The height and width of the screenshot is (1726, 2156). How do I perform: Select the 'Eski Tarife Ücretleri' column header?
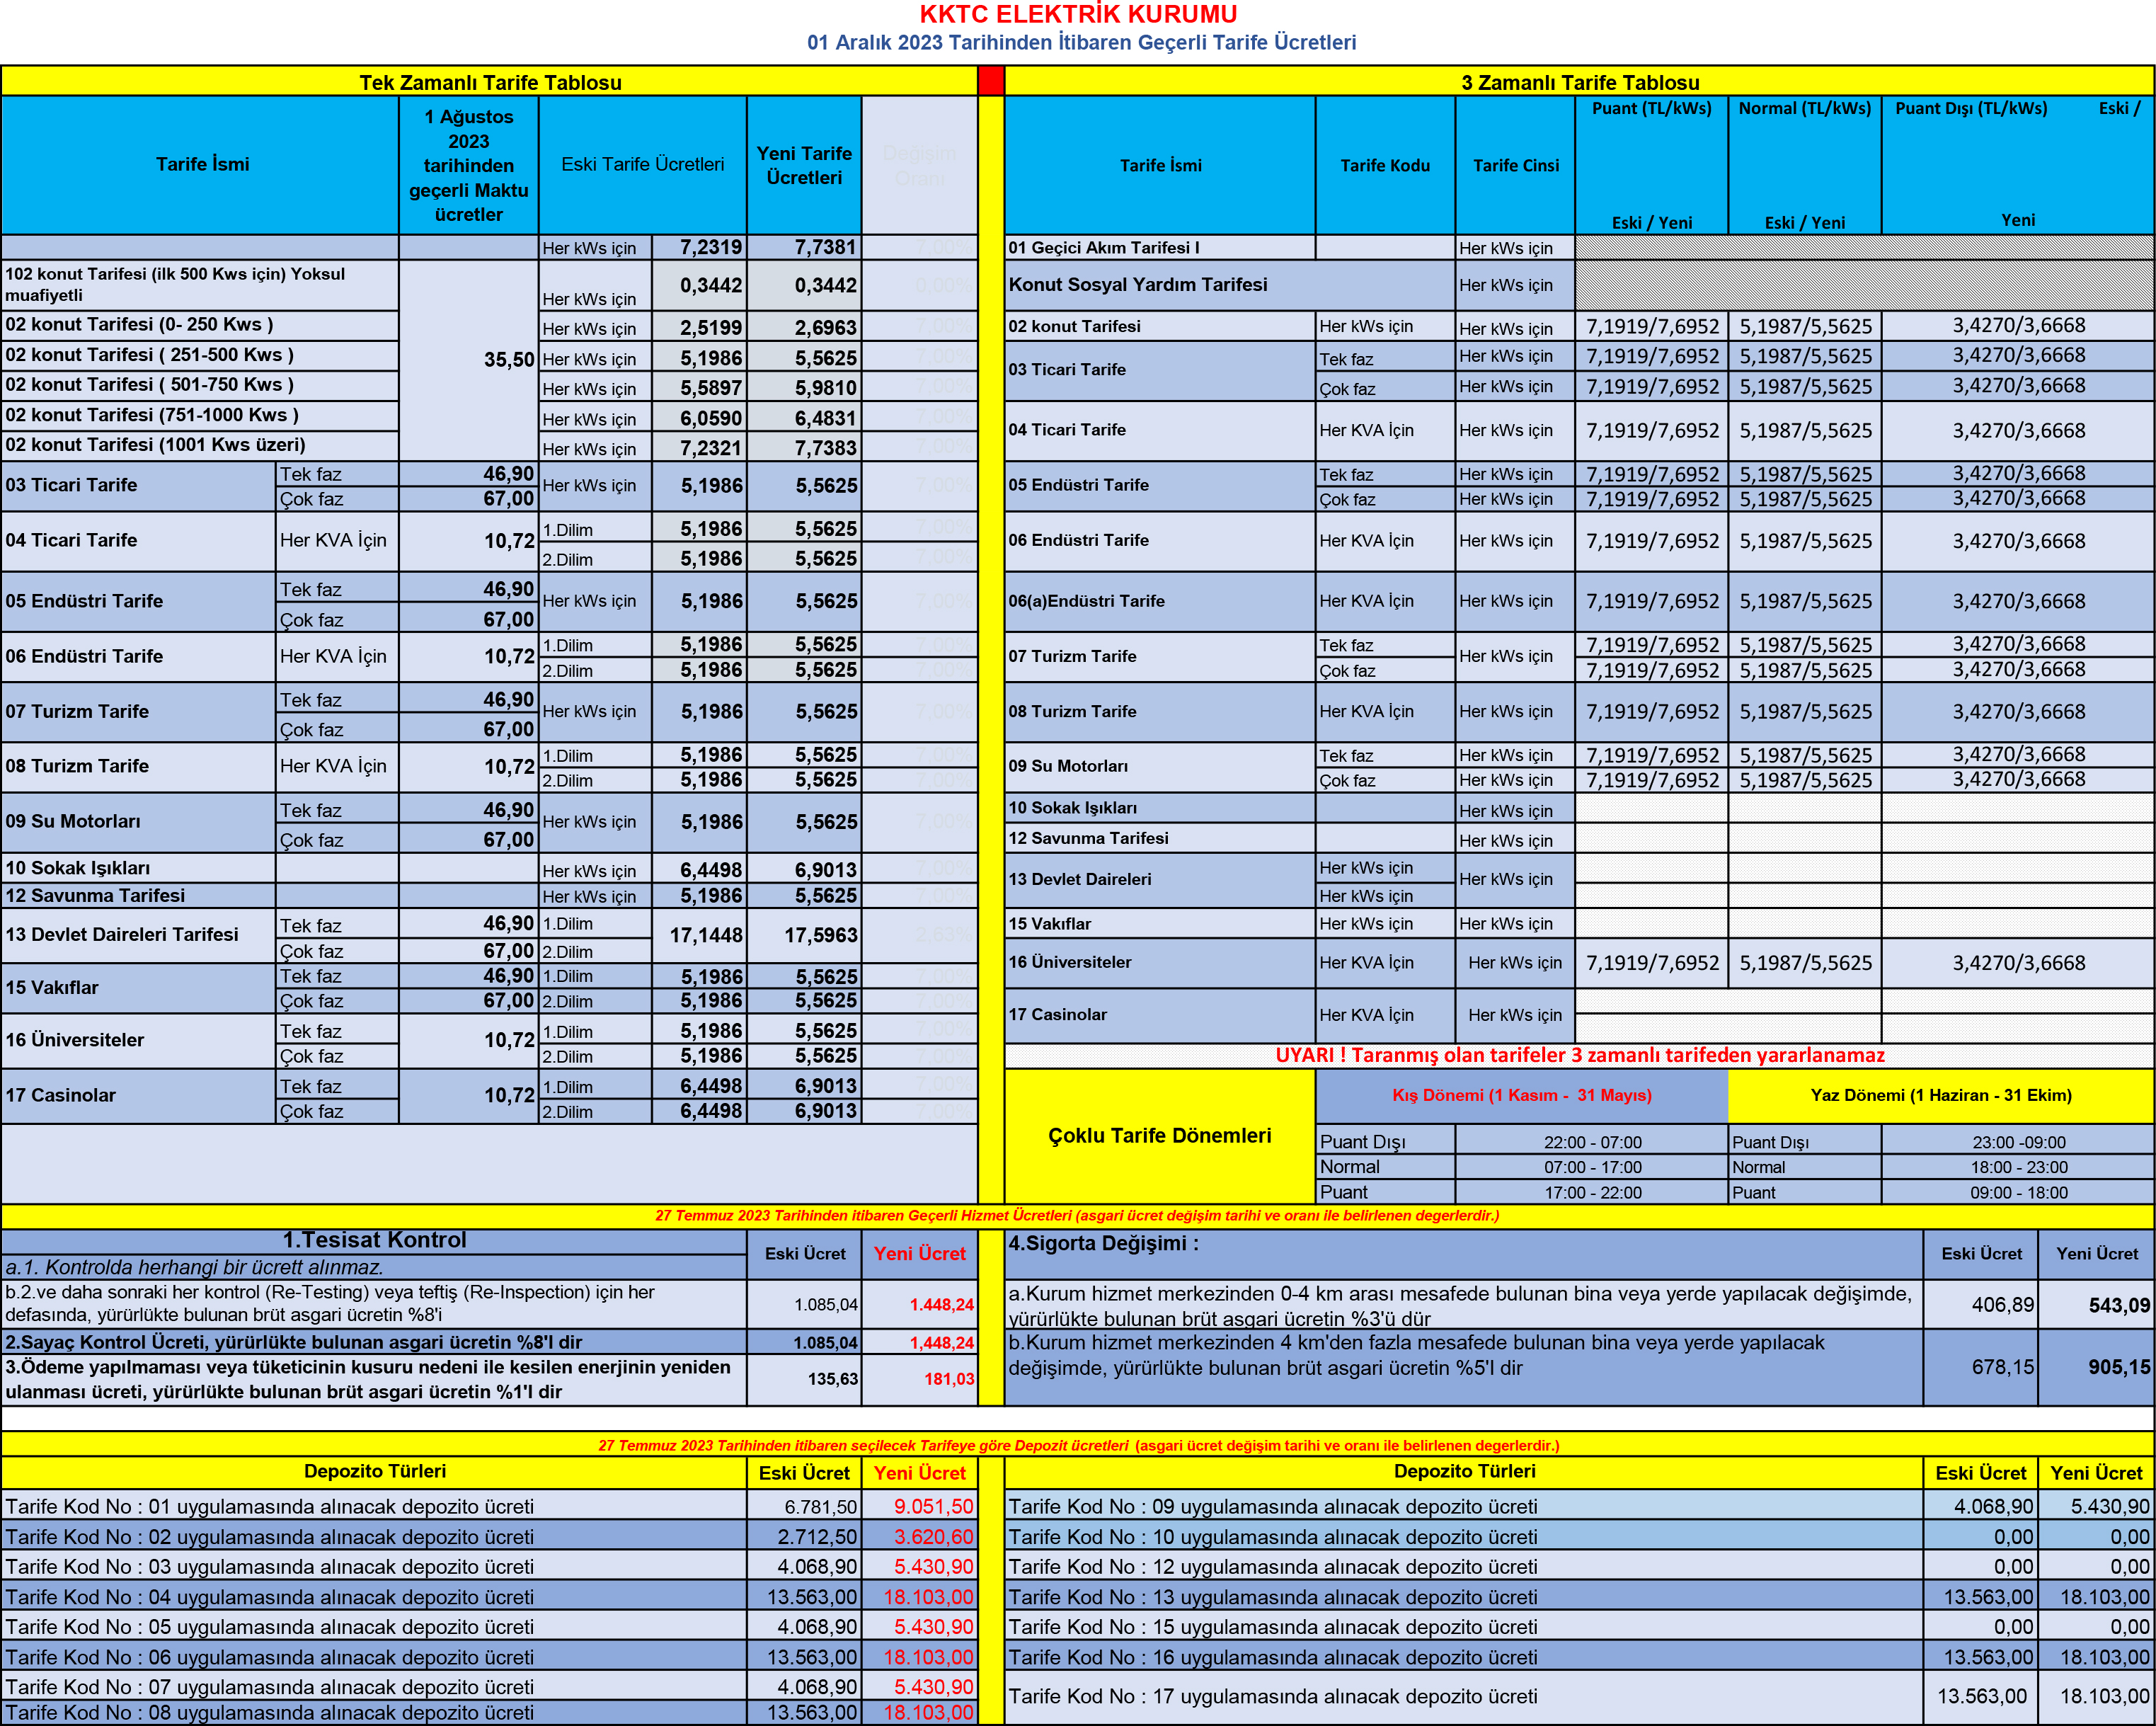click(643, 164)
